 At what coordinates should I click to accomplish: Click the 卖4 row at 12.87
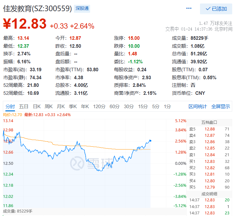[209, 136]
